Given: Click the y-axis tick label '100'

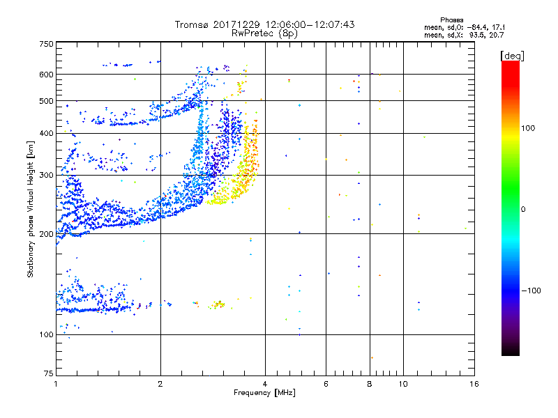Looking at the screenshot, I should tap(47, 334).
